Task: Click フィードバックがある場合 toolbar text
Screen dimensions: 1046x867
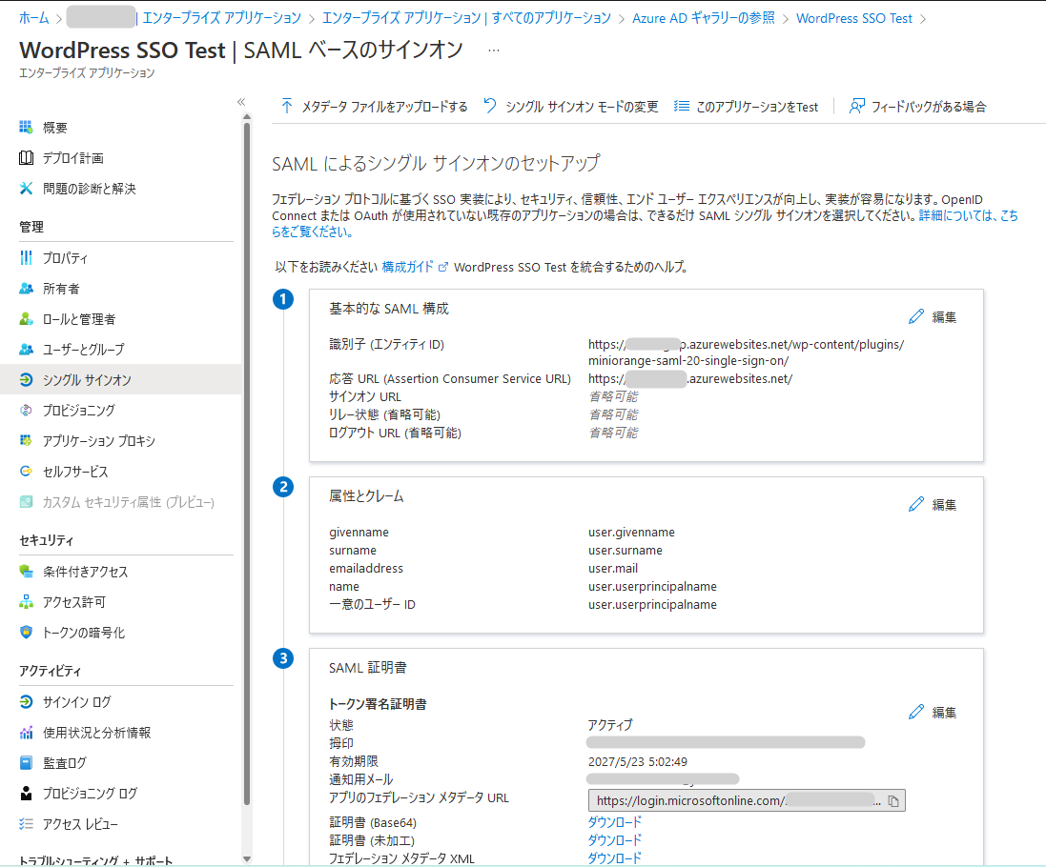Action: 929,106
